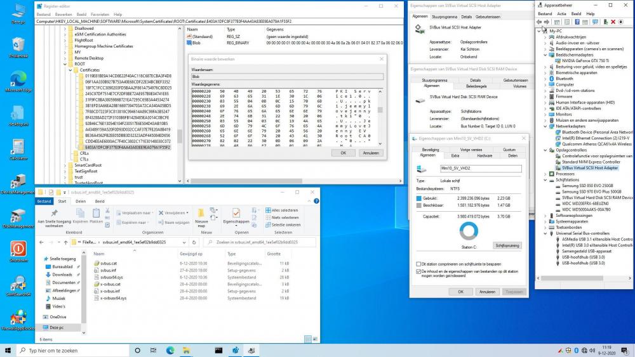The height and width of the screenshot is (357, 635).
Task: Click scissors cut icon in Explorer ribbon
Action: [107, 211]
